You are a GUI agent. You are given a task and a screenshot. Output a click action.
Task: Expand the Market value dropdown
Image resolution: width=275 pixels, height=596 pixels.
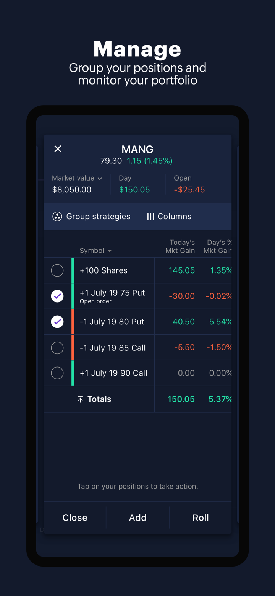point(100,179)
